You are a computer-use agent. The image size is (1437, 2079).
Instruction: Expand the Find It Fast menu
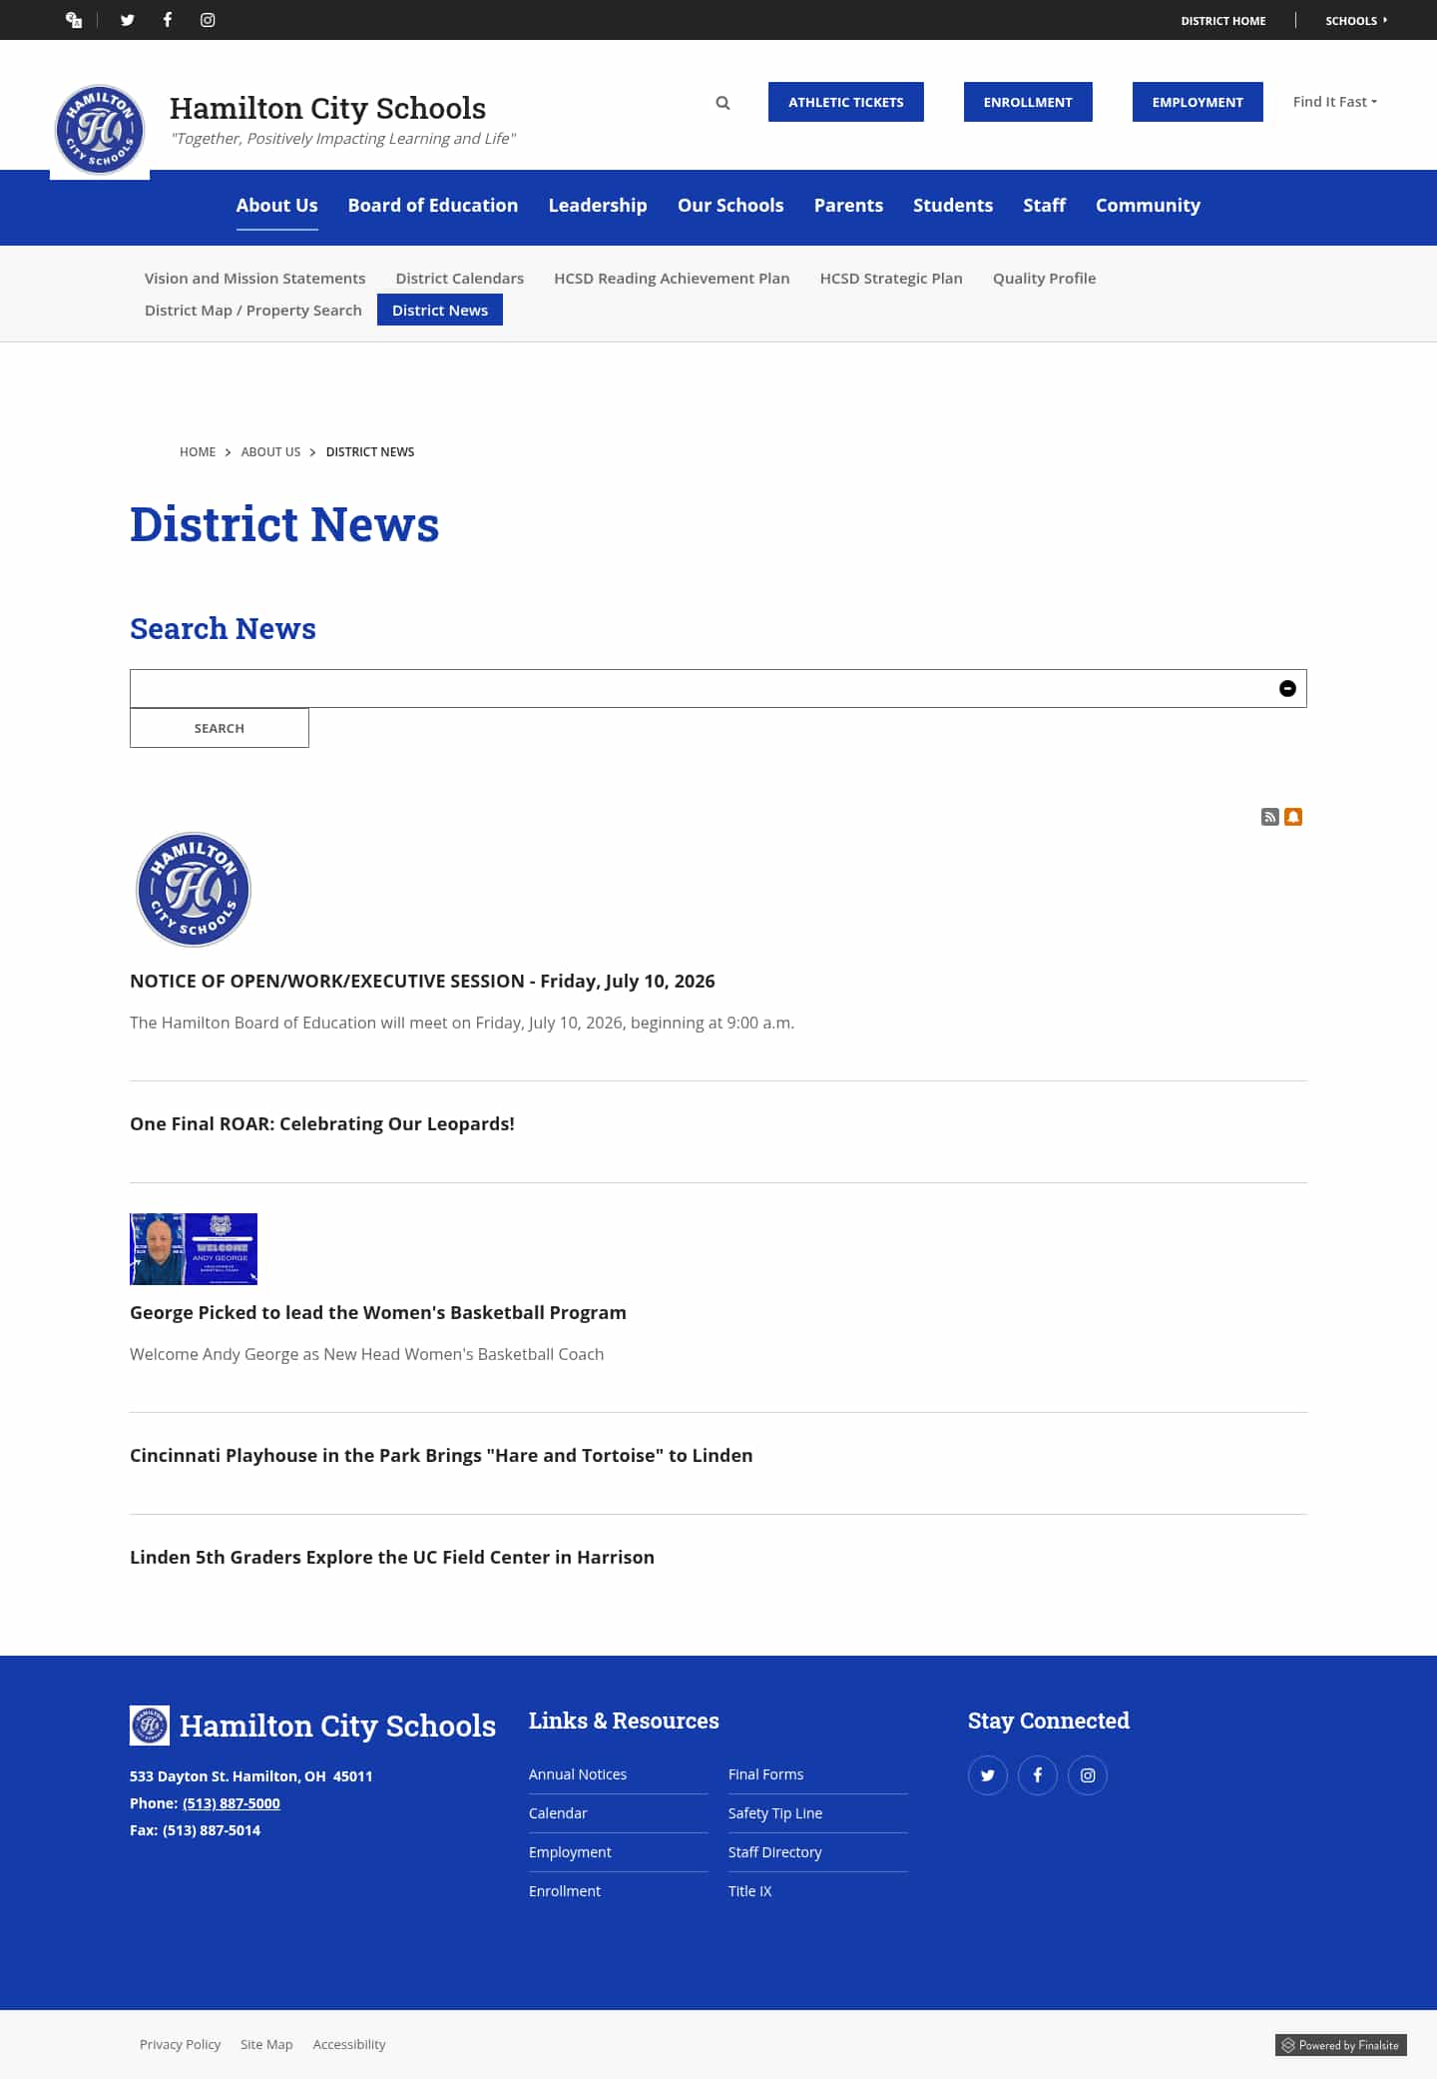click(x=1334, y=102)
